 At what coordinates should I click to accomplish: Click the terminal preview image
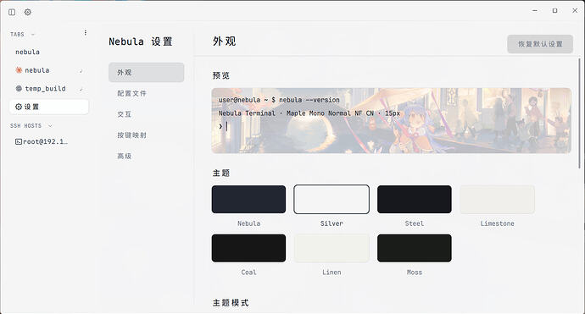click(392, 120)
